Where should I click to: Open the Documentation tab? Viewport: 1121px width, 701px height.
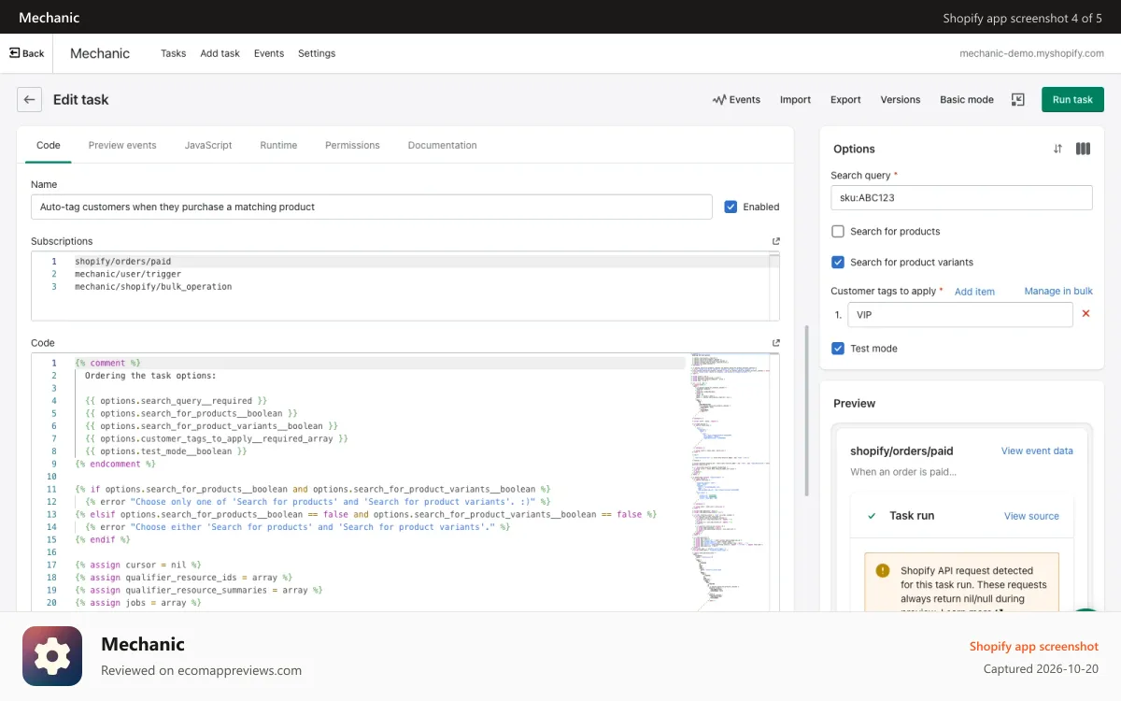tap(443, 145)
